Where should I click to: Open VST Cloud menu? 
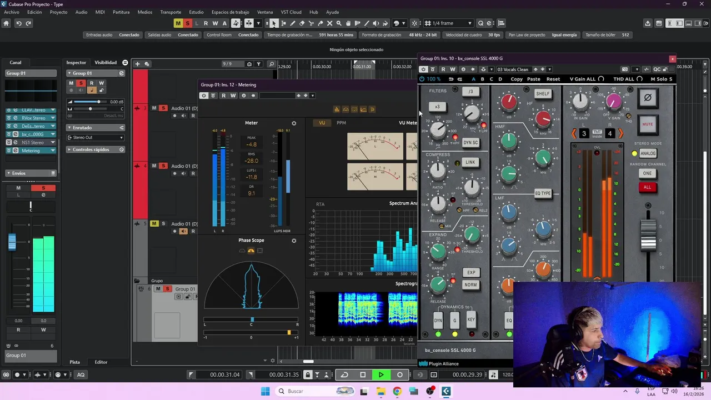(x=291, y=12)
